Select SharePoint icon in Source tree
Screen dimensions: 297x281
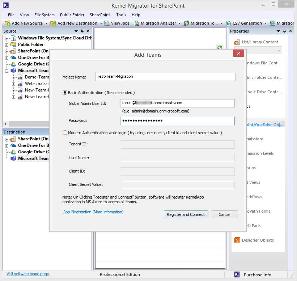click(13, 51)
